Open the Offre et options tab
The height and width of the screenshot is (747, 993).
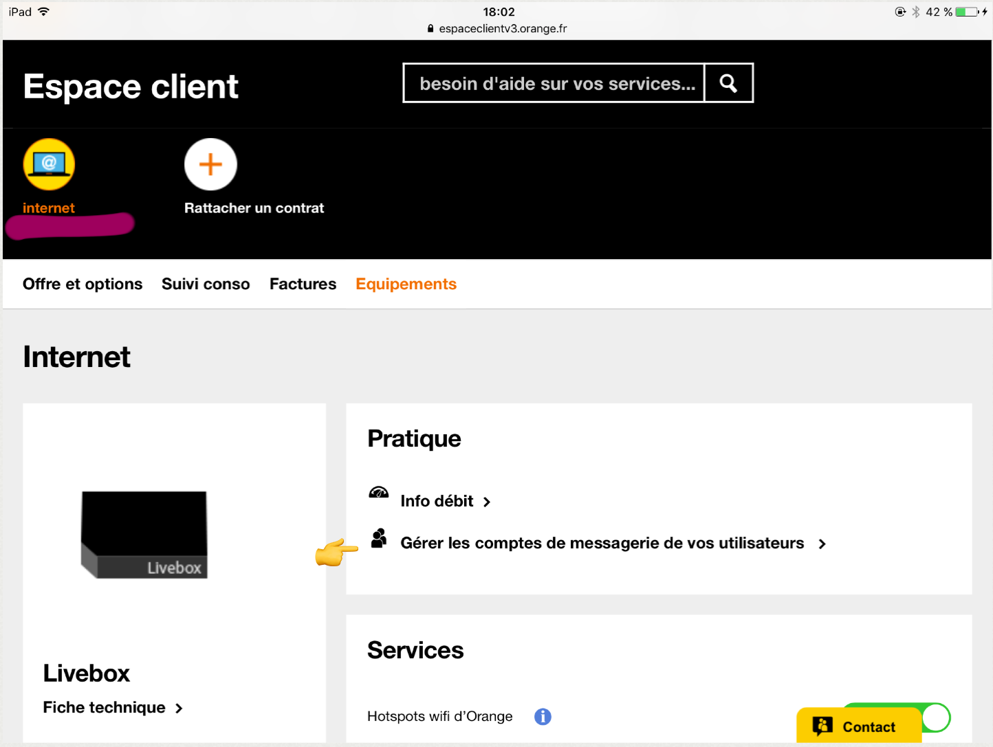click(83, 284)
